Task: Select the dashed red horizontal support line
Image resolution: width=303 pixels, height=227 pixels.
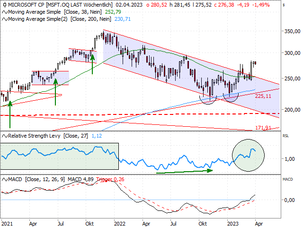Action: pos(140,114)
